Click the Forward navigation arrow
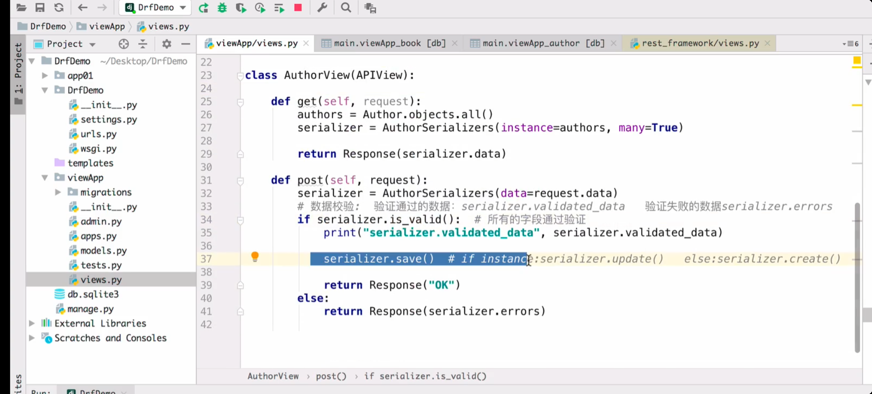 pos(102,8)
